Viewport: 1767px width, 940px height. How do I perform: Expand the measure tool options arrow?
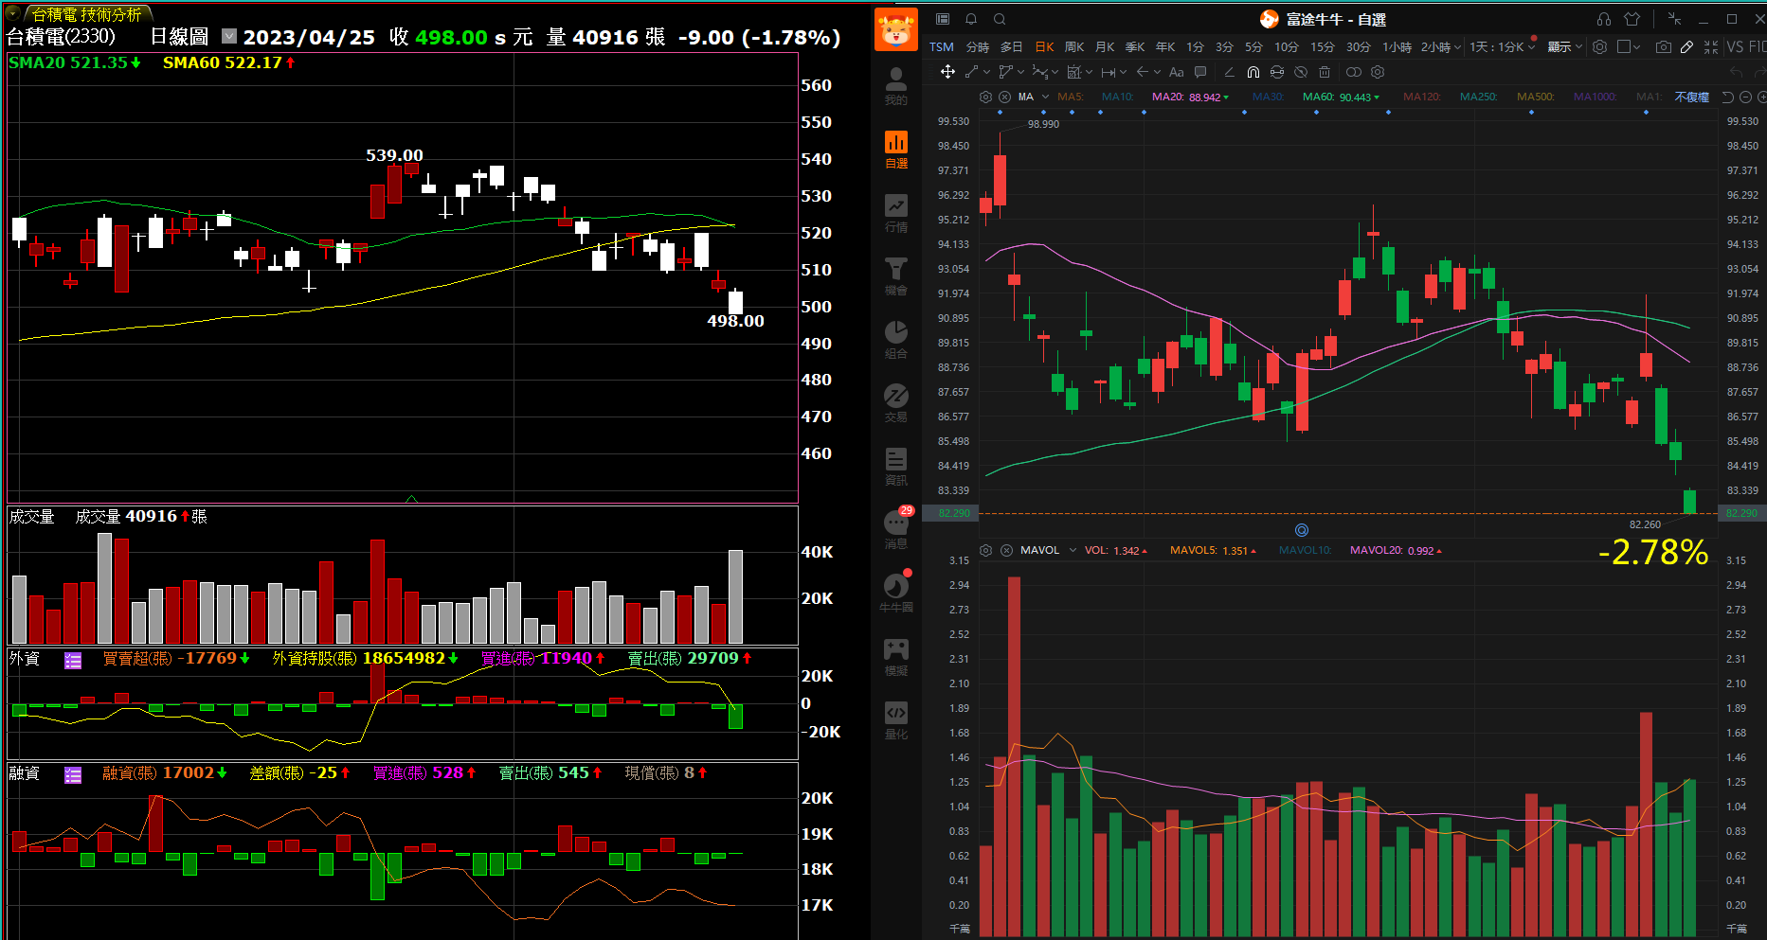(1123, 72)
